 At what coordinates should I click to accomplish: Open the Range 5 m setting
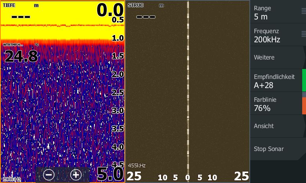click(x=273, y=12)
